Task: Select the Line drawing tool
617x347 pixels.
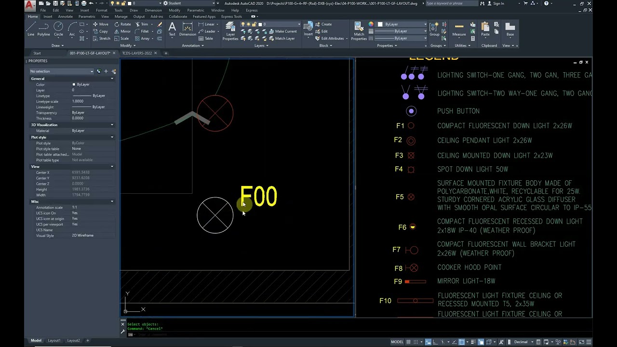Action: click(31, 28)
